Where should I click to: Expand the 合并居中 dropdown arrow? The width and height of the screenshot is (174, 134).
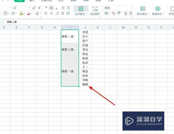pyautogui.click(x=87, y=14)
